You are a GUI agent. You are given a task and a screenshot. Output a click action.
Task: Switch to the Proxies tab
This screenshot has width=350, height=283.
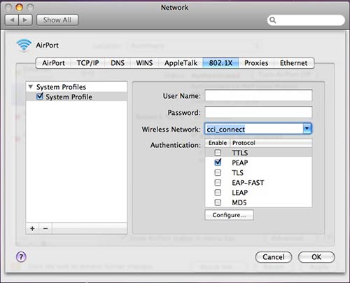(x=256, y=63)
